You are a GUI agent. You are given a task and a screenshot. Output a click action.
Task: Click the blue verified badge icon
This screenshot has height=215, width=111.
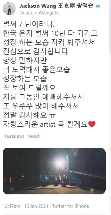pos(98,6)
